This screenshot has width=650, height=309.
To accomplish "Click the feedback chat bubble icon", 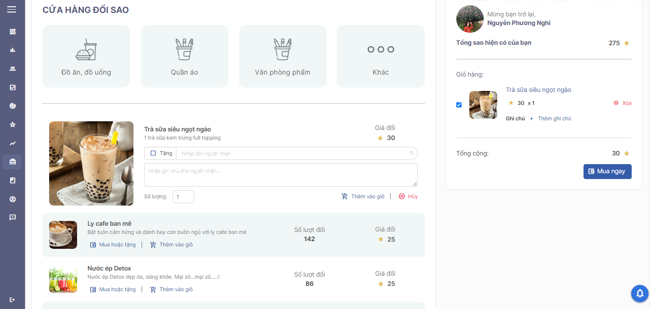I will tap(12, 217).
